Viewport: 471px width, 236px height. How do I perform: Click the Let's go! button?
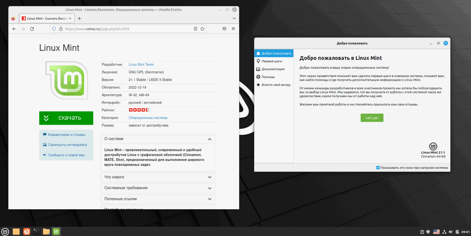372,118
